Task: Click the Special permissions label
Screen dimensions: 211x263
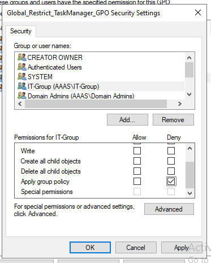Action: [x=47, y=192]
